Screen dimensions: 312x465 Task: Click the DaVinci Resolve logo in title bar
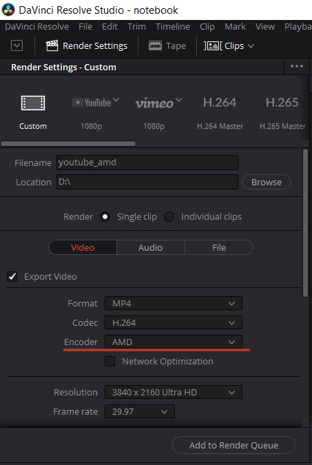(8, 10)
